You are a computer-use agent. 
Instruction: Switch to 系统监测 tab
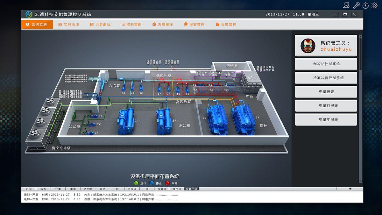(x=37, y=25)
